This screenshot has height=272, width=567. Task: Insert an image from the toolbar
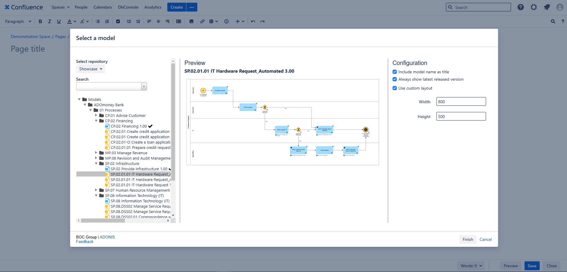tap(191, 21)
